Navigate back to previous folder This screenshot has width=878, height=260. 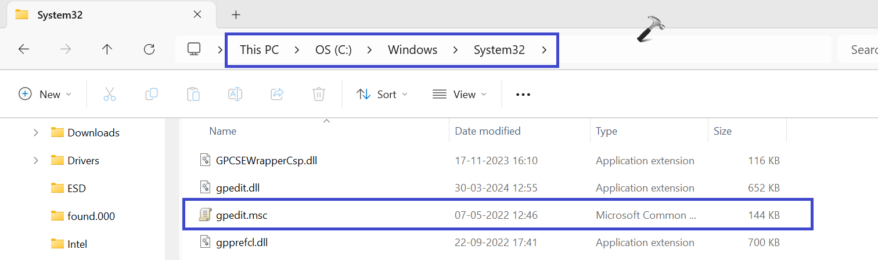[x=24, y=50]
